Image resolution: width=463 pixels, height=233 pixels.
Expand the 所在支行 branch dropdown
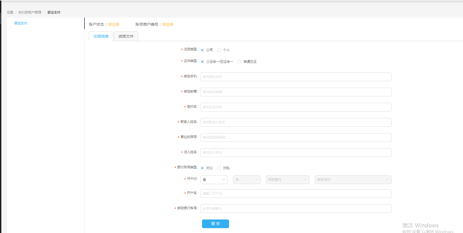click(x=353, y=180)
